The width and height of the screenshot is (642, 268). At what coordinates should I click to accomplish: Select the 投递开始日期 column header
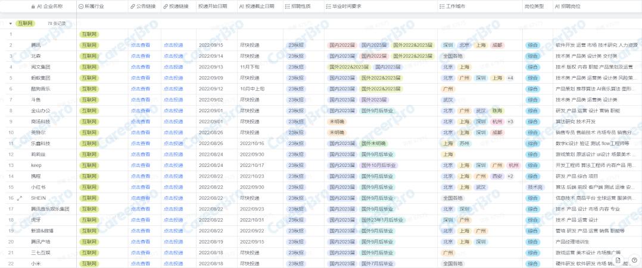coord(213,7)
